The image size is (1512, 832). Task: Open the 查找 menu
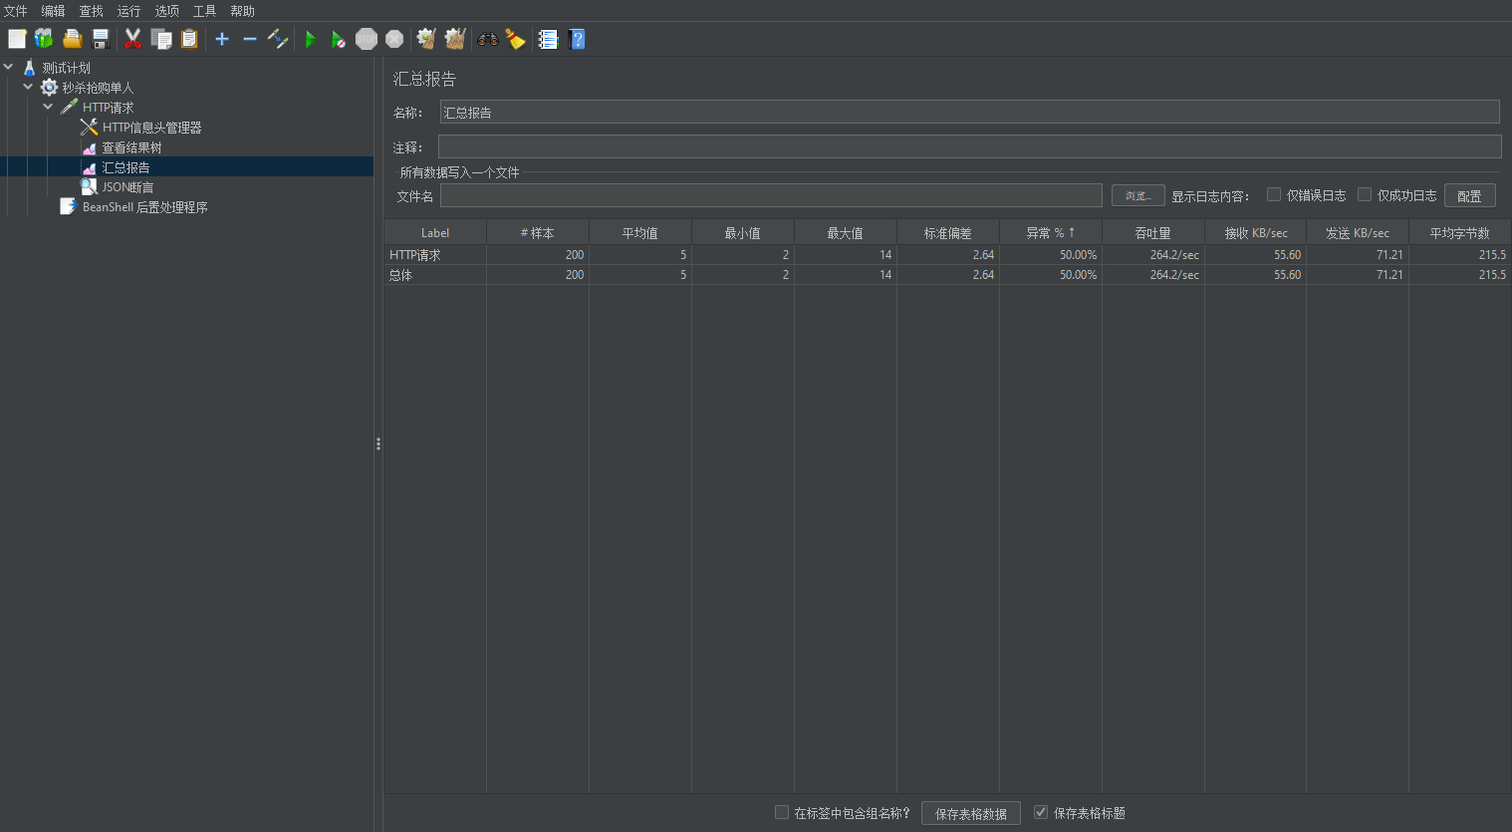pyautogui.click(x=92, y=11)
